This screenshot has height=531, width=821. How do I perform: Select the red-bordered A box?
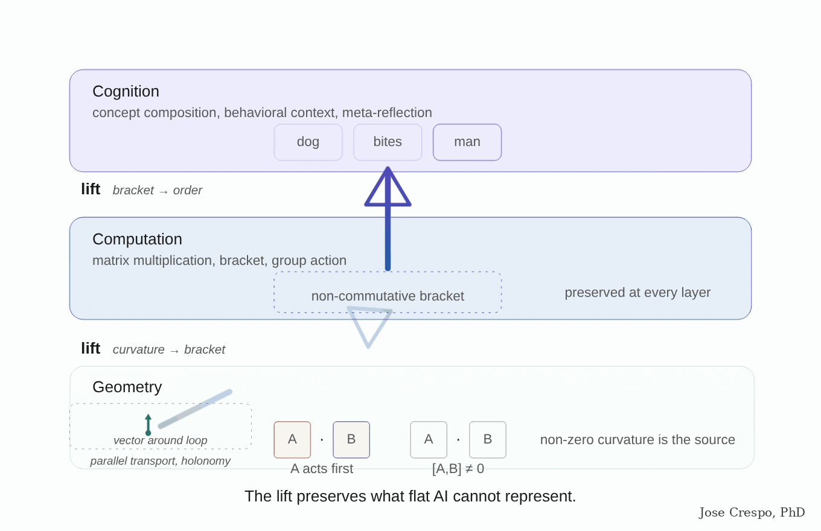point(292,440)
